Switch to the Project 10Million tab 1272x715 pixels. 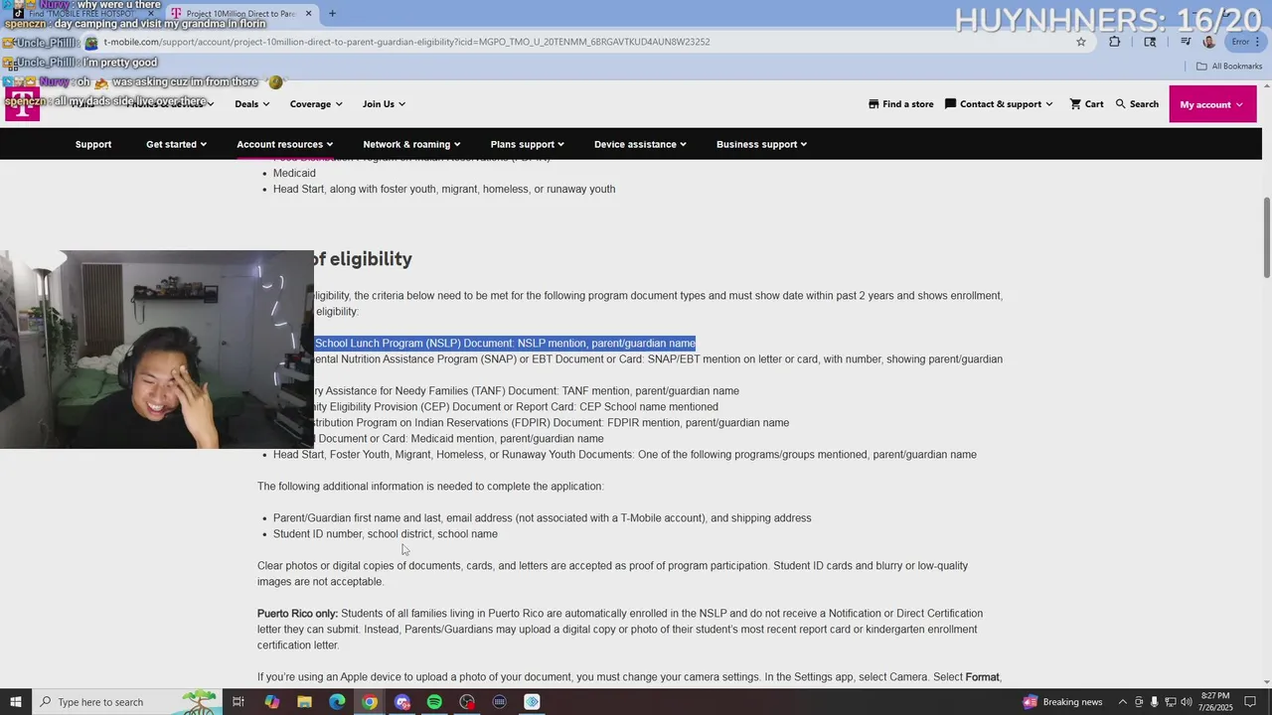pos(239,14)
